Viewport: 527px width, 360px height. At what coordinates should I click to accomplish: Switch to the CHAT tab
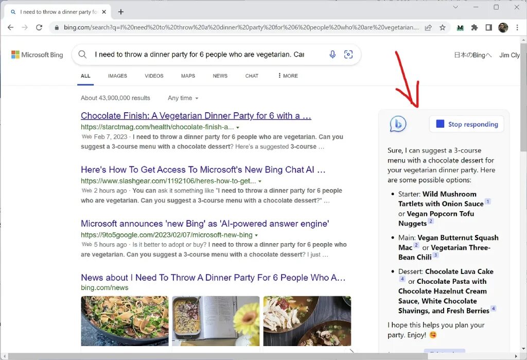click(x=252, y=76)
